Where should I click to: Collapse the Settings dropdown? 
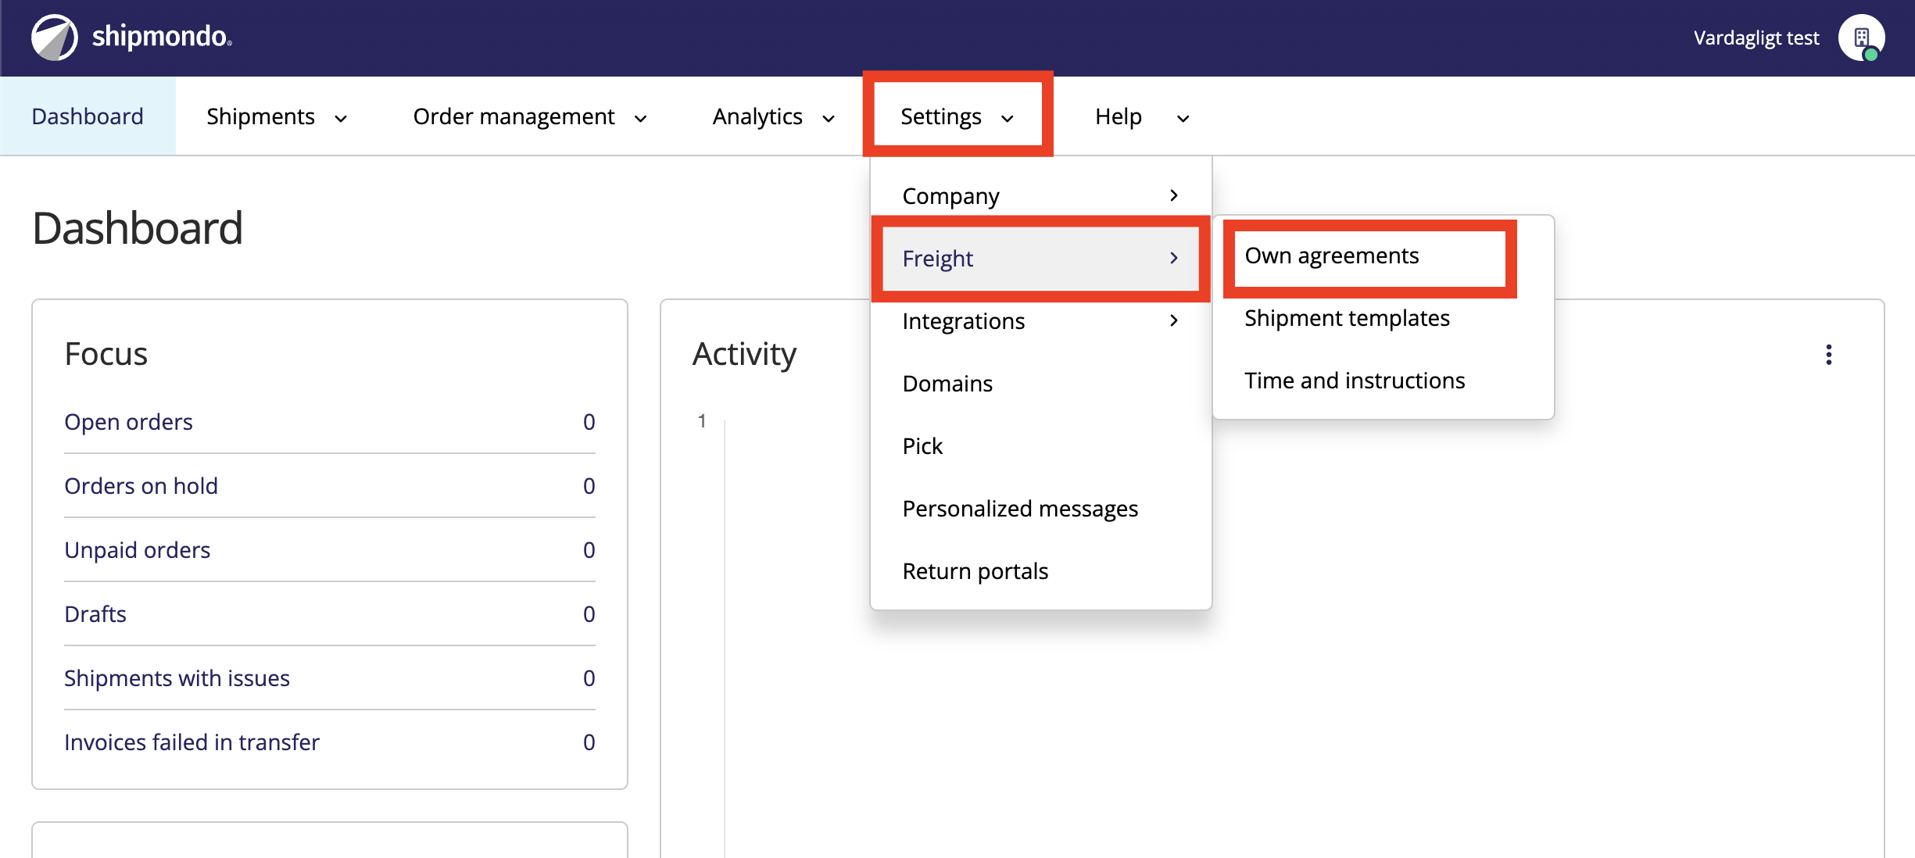957,116
